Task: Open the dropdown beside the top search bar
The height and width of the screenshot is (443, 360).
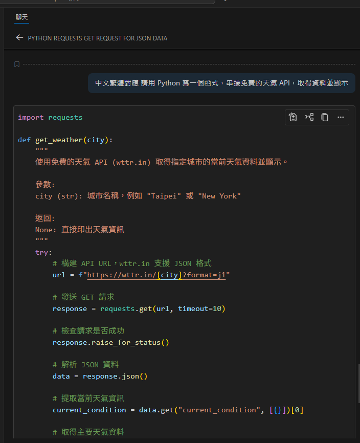Action: [225, 2]
